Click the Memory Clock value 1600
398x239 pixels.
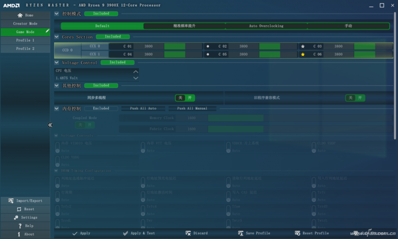[192, 118]
